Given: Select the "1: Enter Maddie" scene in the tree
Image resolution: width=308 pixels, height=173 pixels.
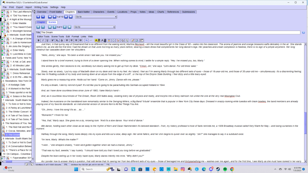Looking at the screenshot, I should [x=18, y=23].
